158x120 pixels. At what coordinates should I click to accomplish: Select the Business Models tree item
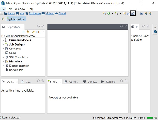[20, 40]
